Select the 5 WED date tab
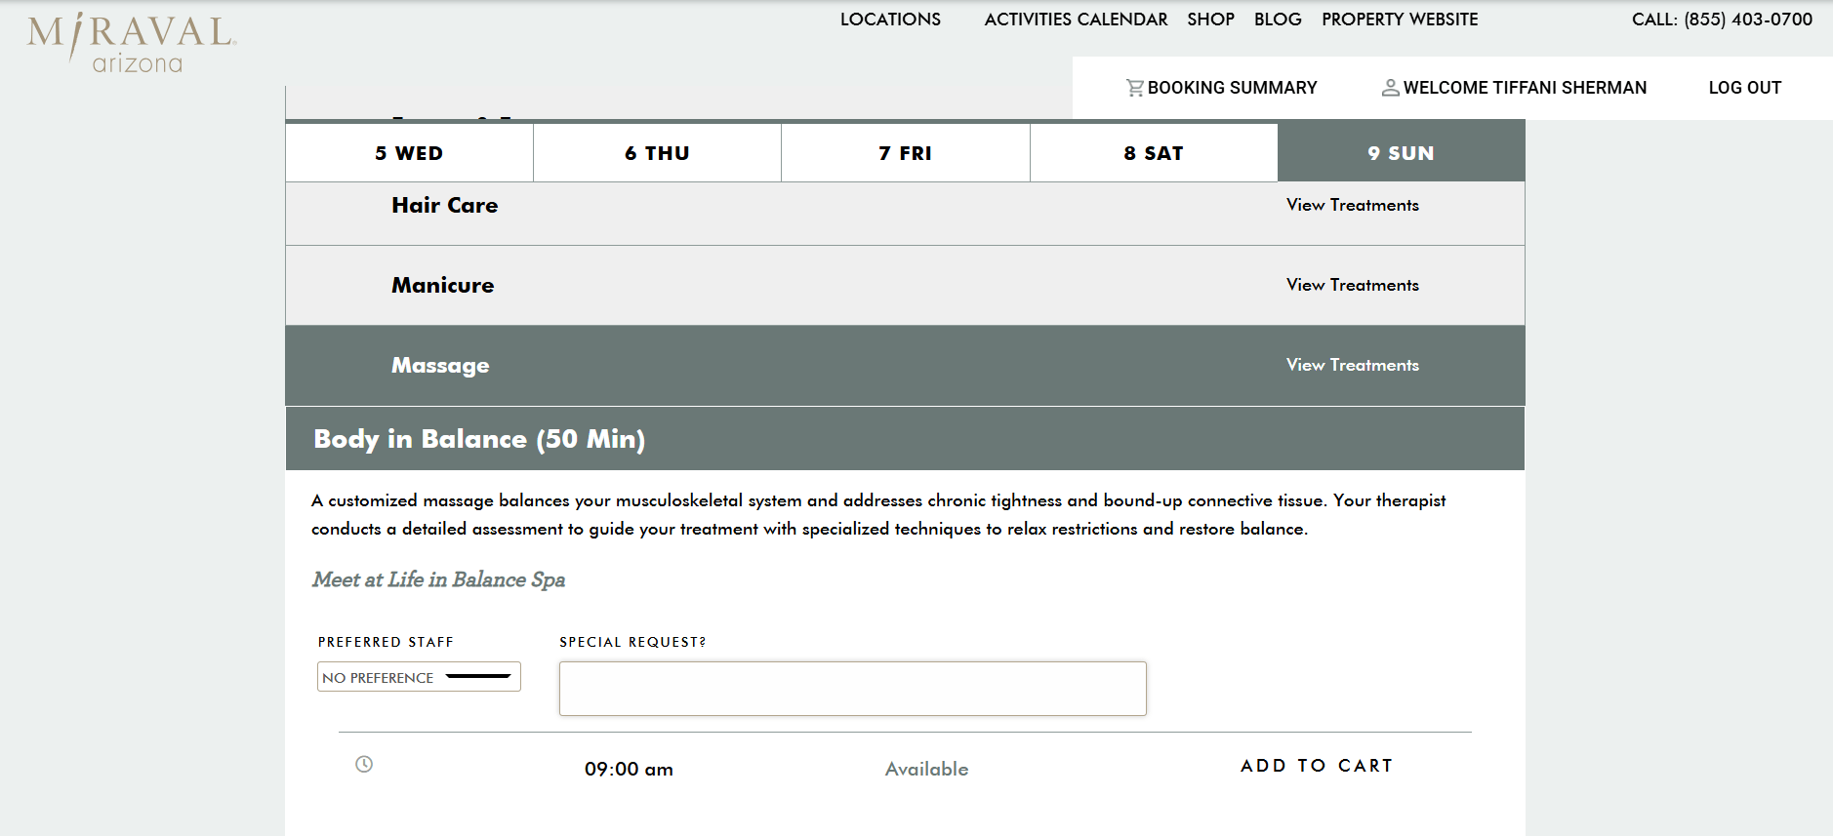Screen dimensions: 1833x836 pos(409,153)
